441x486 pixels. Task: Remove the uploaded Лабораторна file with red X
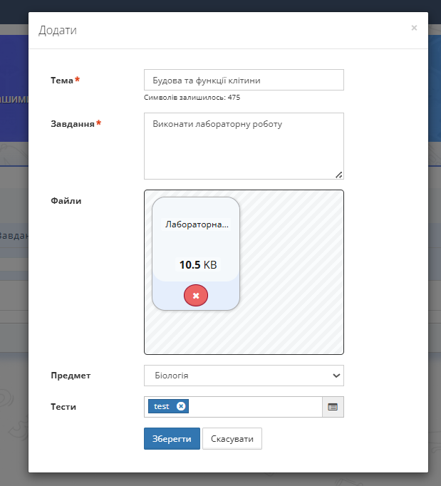pyautogui.click(x=196, y=295)
